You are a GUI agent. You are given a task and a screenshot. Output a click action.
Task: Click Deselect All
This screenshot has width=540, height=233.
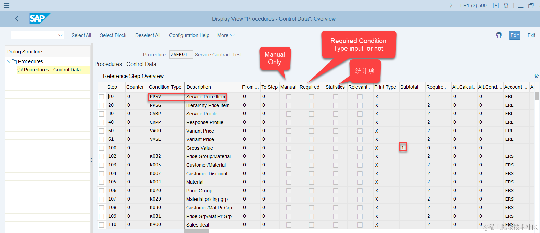tap(148, 35)
